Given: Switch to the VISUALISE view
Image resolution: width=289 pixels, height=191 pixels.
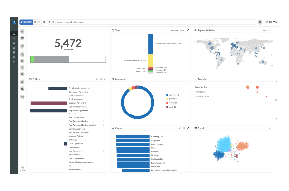Looking at the screenshot, I should tap(26, 22).
